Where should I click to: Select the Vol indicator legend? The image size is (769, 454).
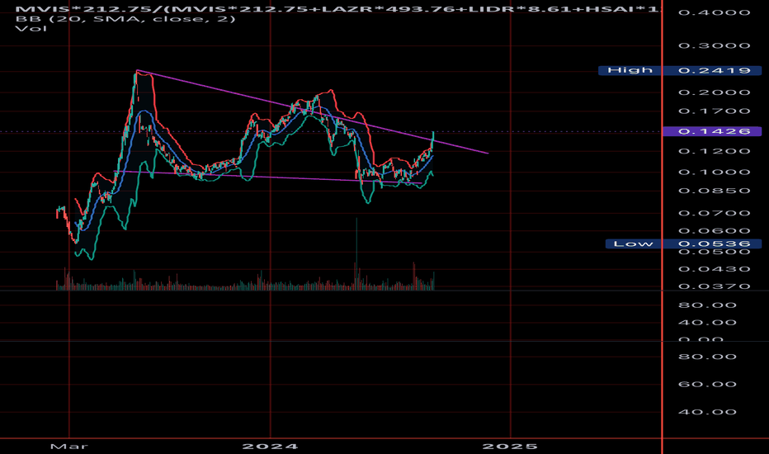coord(31,28)
